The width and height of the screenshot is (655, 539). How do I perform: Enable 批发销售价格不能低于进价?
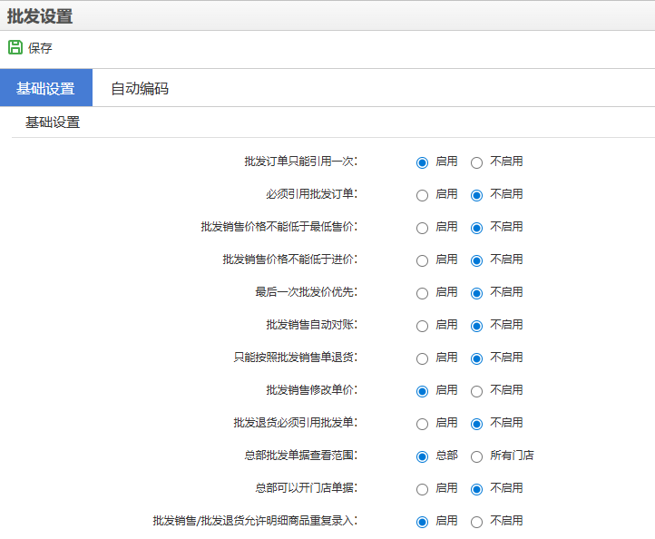point(422,260)
